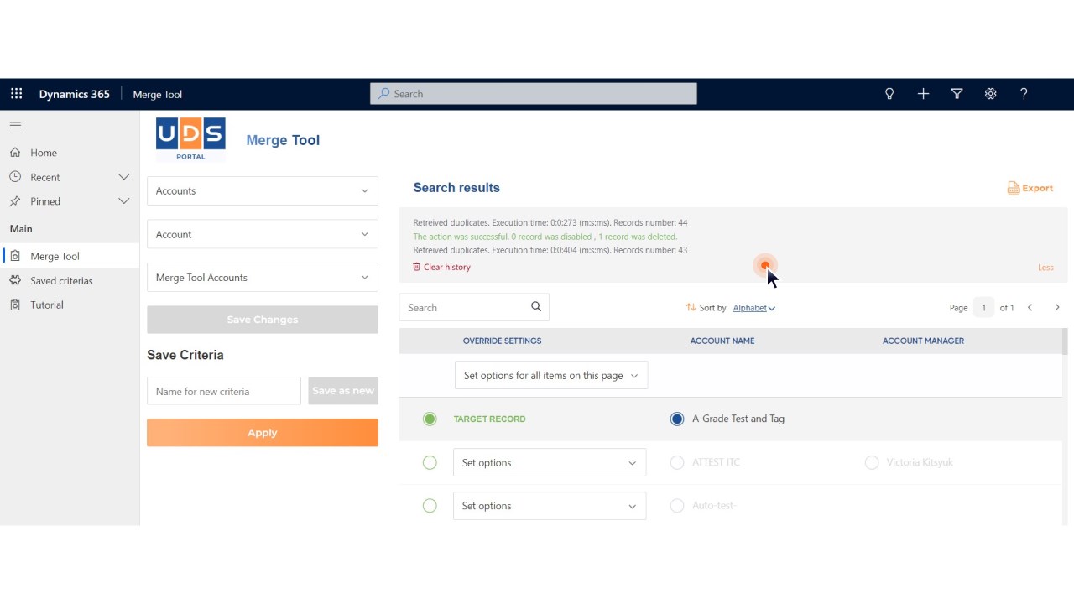Open Set options dropdown for ATTEST ITC

(550, 462)
